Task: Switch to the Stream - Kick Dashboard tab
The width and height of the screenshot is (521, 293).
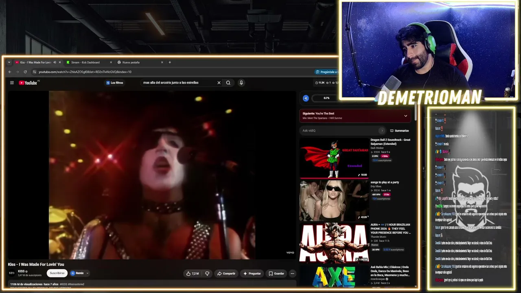Action: click(x=89, y=62)
